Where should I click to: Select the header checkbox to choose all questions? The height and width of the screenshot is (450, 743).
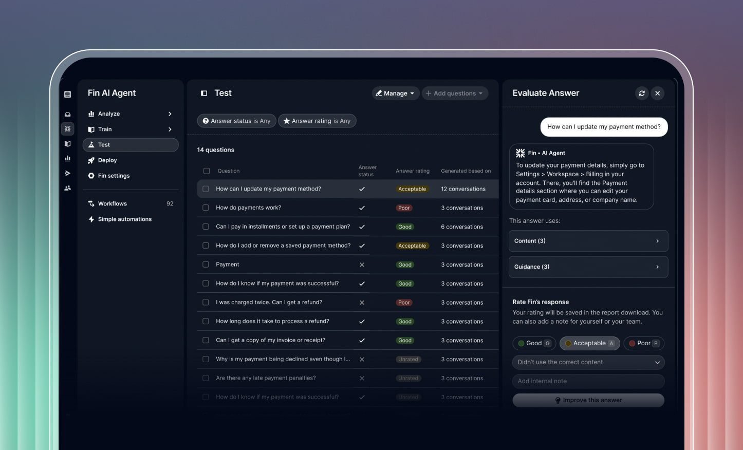point(207,171)
